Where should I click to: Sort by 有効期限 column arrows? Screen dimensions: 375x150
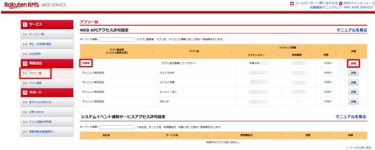click(x=312, y=55)
